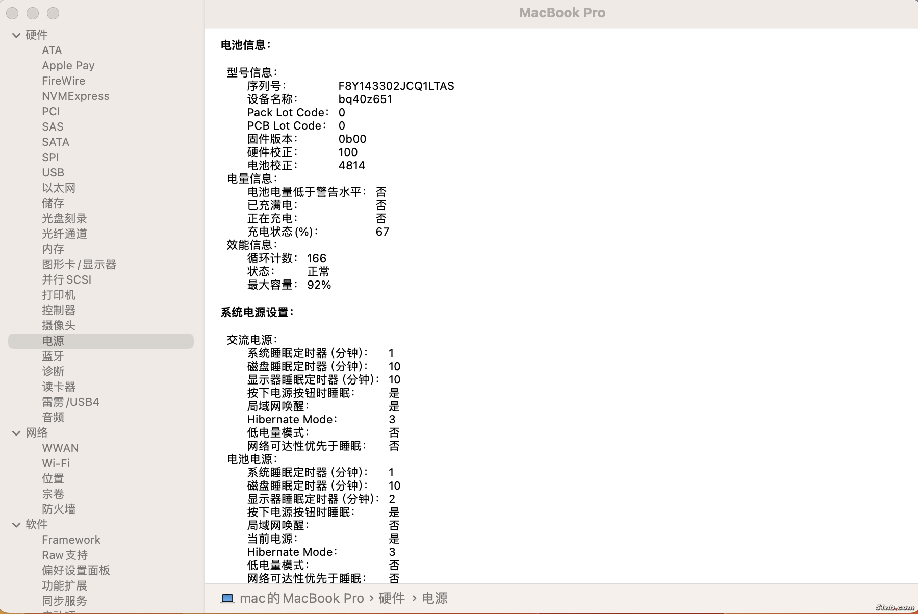Open the Apple Pay sidebar entry
Image resolution: width=918 pixels, height=614 pixels.
pyautogui.click(x=68, y=65)
